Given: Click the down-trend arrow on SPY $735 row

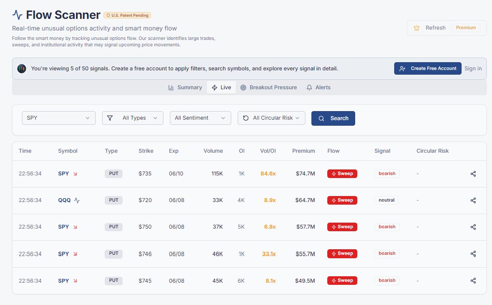Looking at the screenshot, I should point(75,174).
